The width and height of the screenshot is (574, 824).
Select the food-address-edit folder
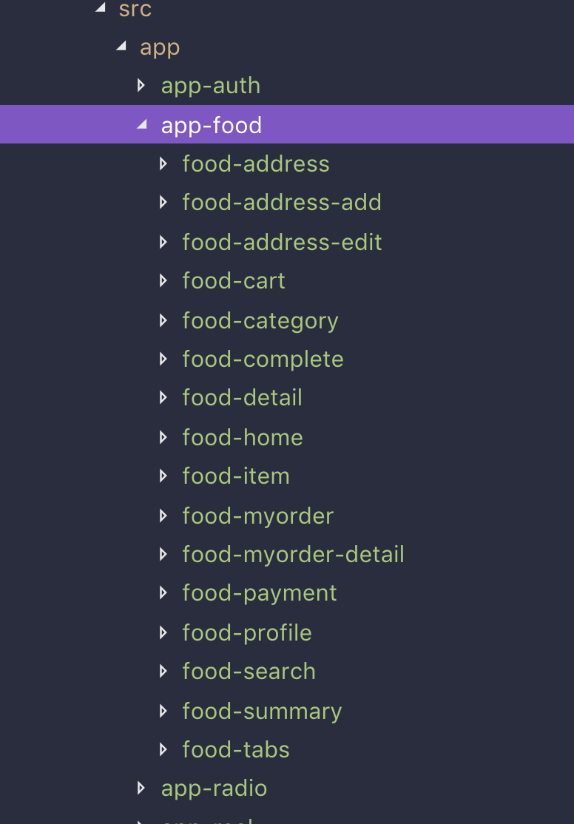[282, 242]
